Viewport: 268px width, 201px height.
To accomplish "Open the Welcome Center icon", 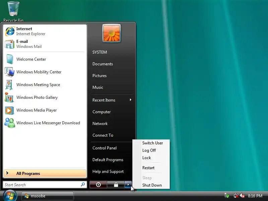I will [9, 59].
